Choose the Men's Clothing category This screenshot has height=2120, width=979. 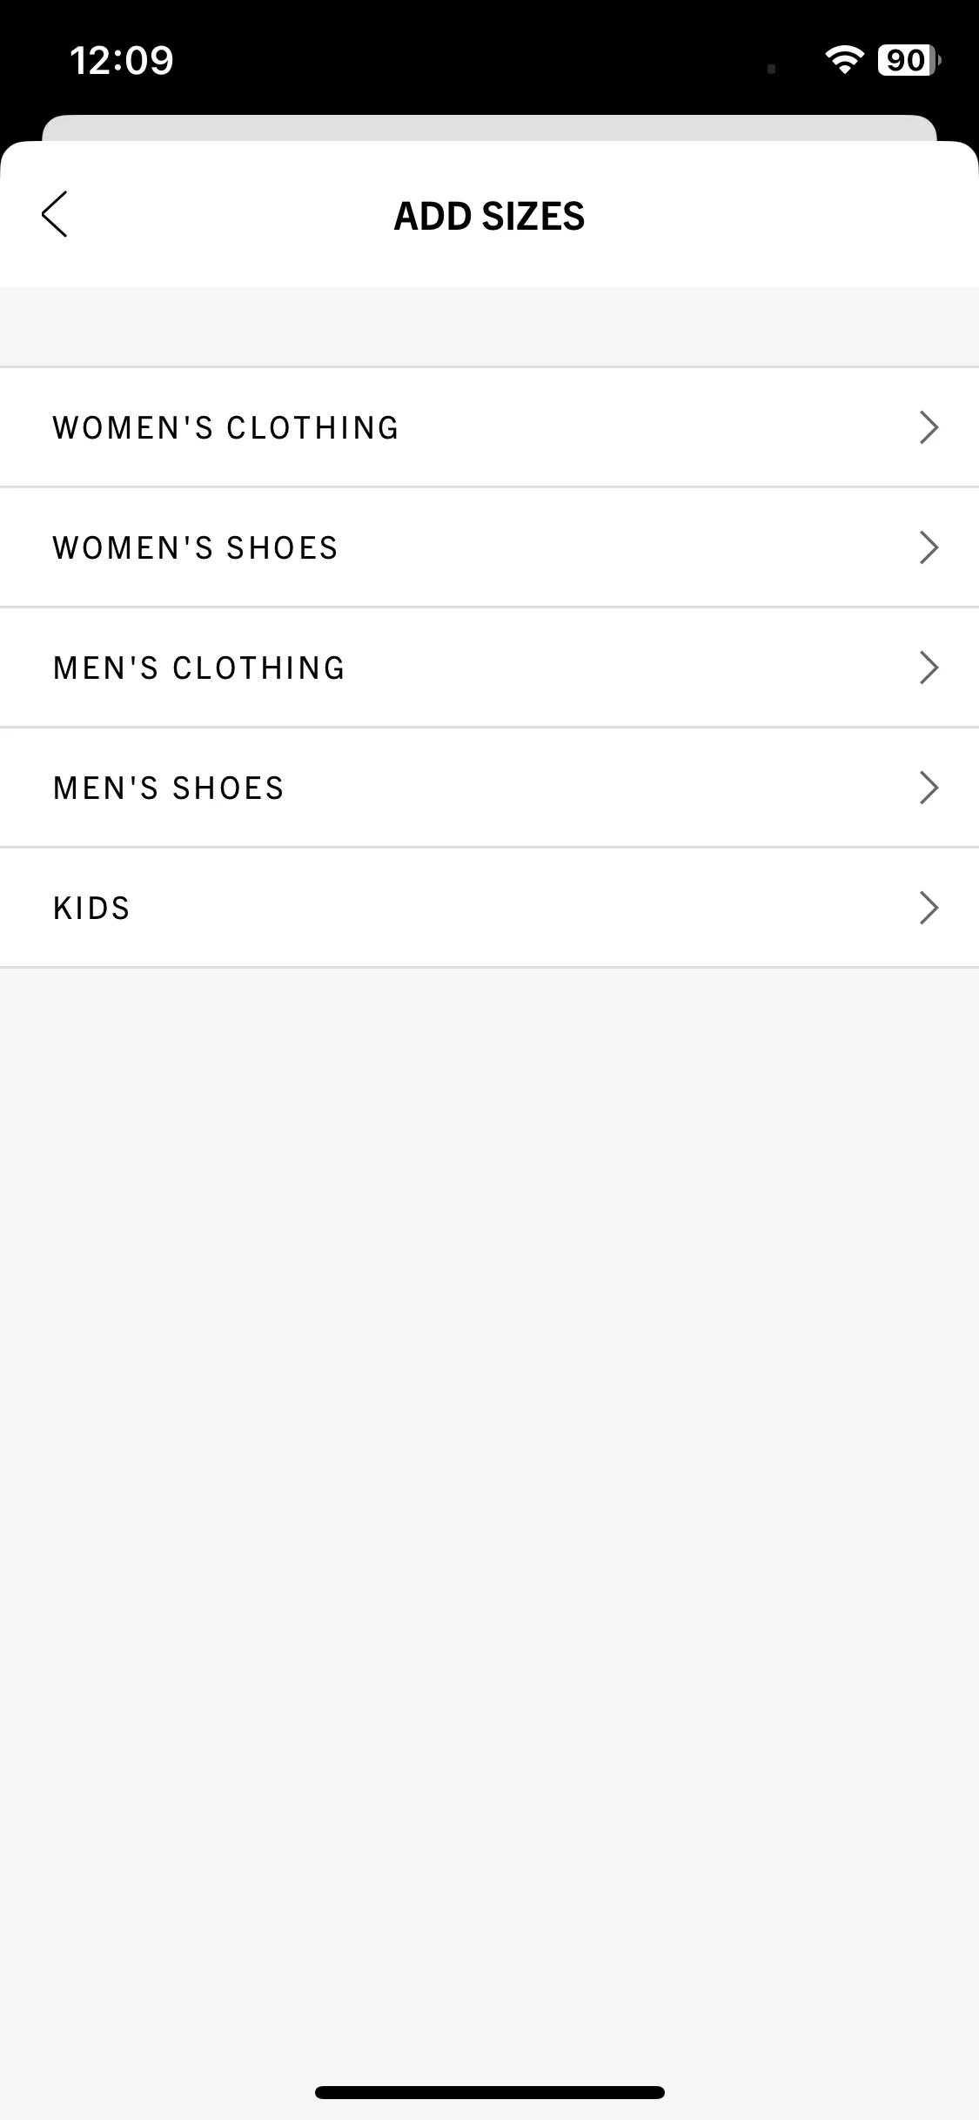coord(489,668)
